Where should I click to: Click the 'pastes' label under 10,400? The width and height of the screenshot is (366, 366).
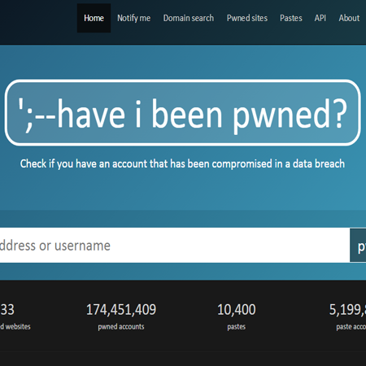[x=237, y=327]
